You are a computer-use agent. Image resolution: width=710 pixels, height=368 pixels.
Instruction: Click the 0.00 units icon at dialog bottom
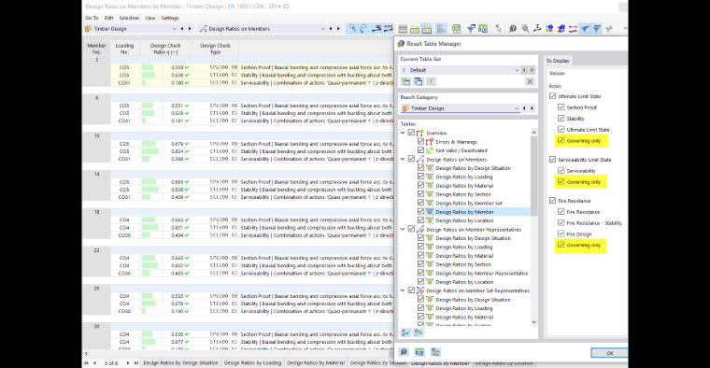click(x=419, y=352)
